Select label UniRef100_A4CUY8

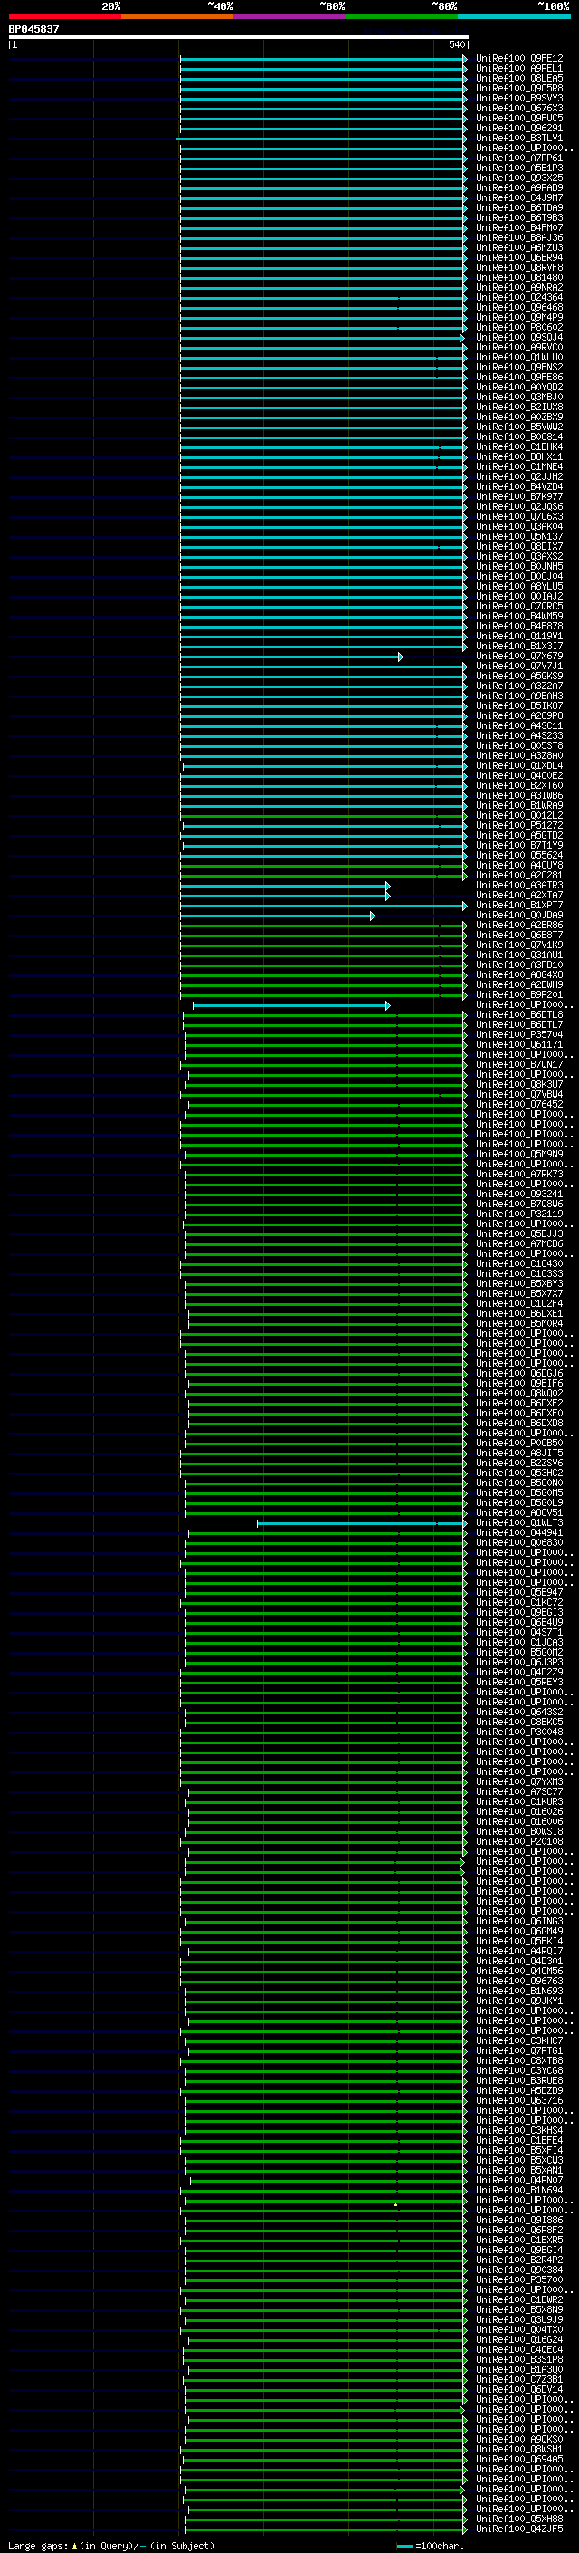coord(519,865)
